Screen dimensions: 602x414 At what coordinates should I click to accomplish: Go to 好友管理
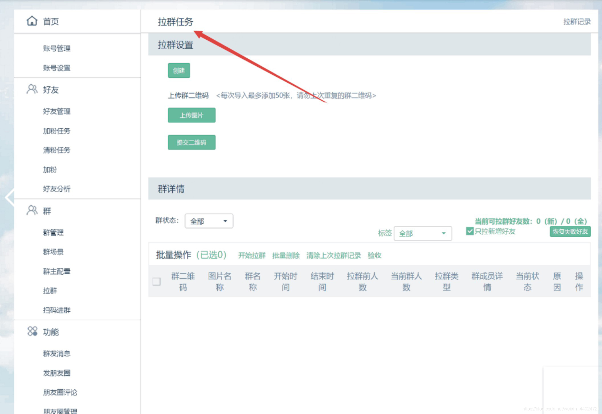click(x=57, y=111)
